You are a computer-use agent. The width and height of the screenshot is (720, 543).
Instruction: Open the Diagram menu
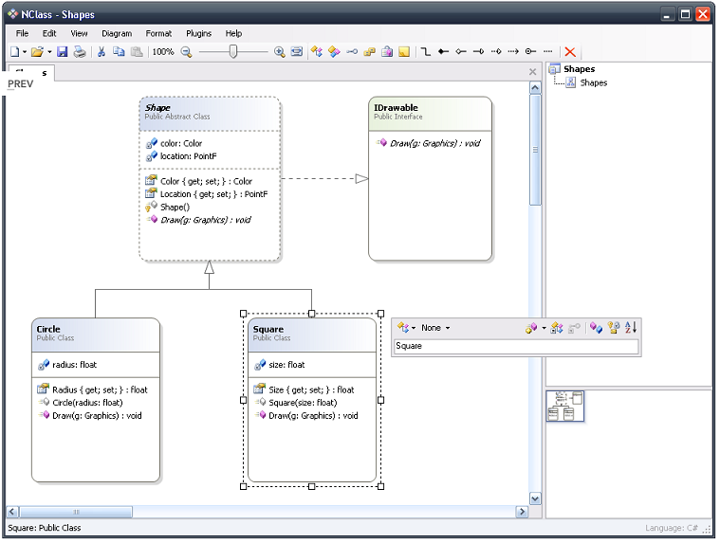point(117,33)
